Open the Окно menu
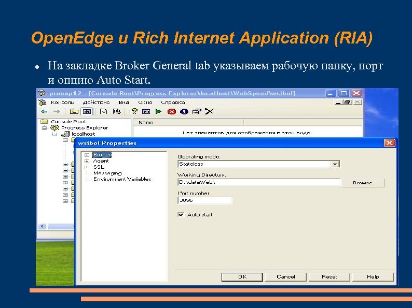The height and width of the screenshot is (308, 412). pyautogui.click(x=145, y=102)
